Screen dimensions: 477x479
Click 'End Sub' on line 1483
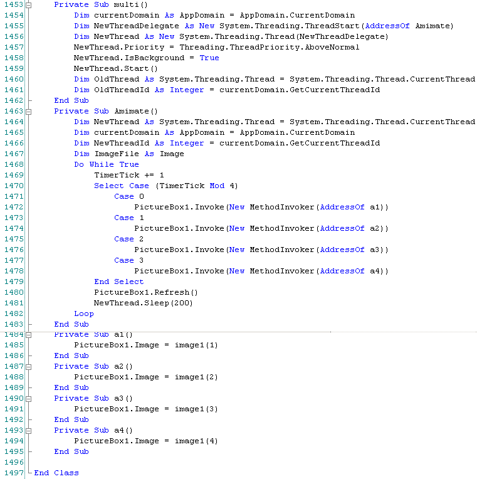tap(71, 325)
